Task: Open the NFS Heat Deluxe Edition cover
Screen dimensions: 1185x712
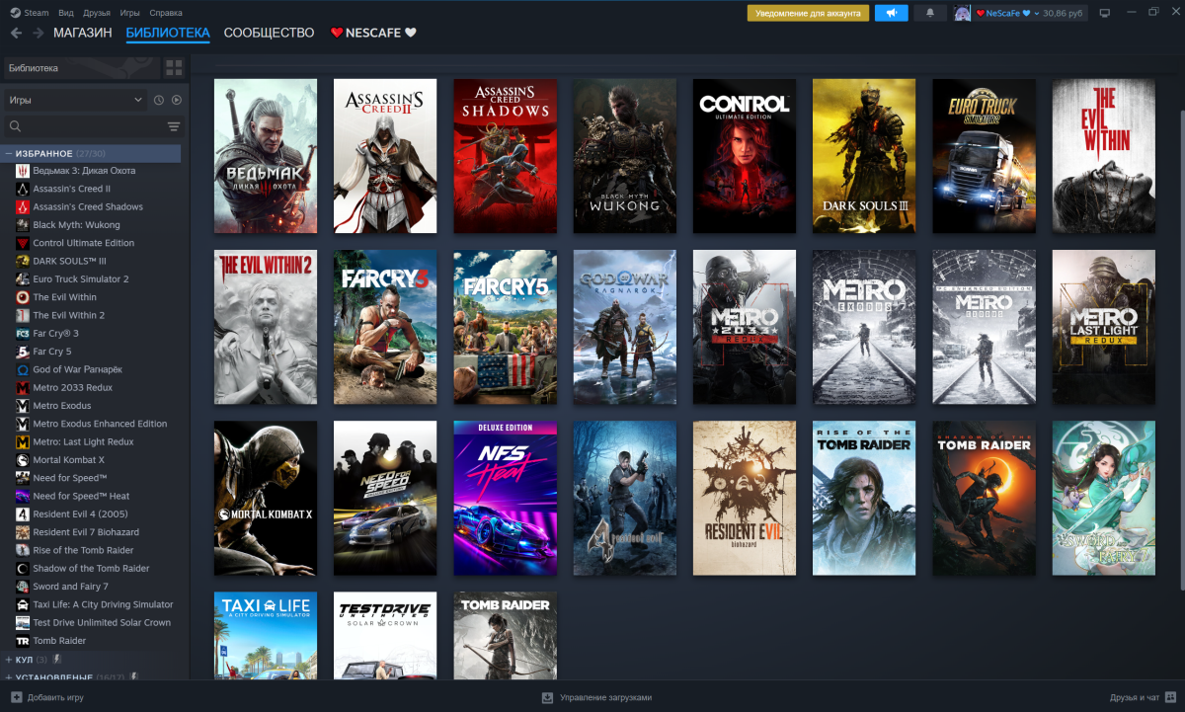Action: pos(505,498)
